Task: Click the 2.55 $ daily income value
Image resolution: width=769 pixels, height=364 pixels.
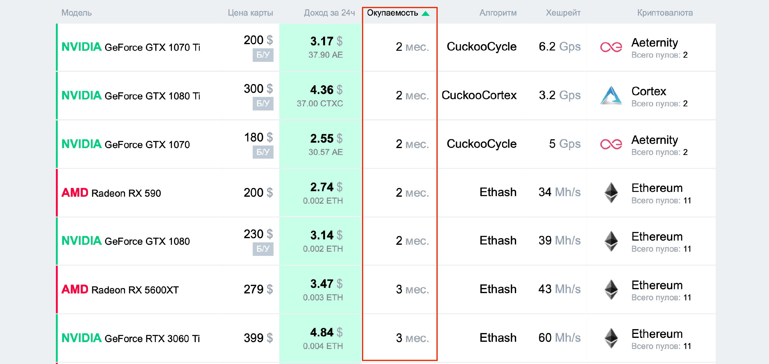Action: coord(326,138)
